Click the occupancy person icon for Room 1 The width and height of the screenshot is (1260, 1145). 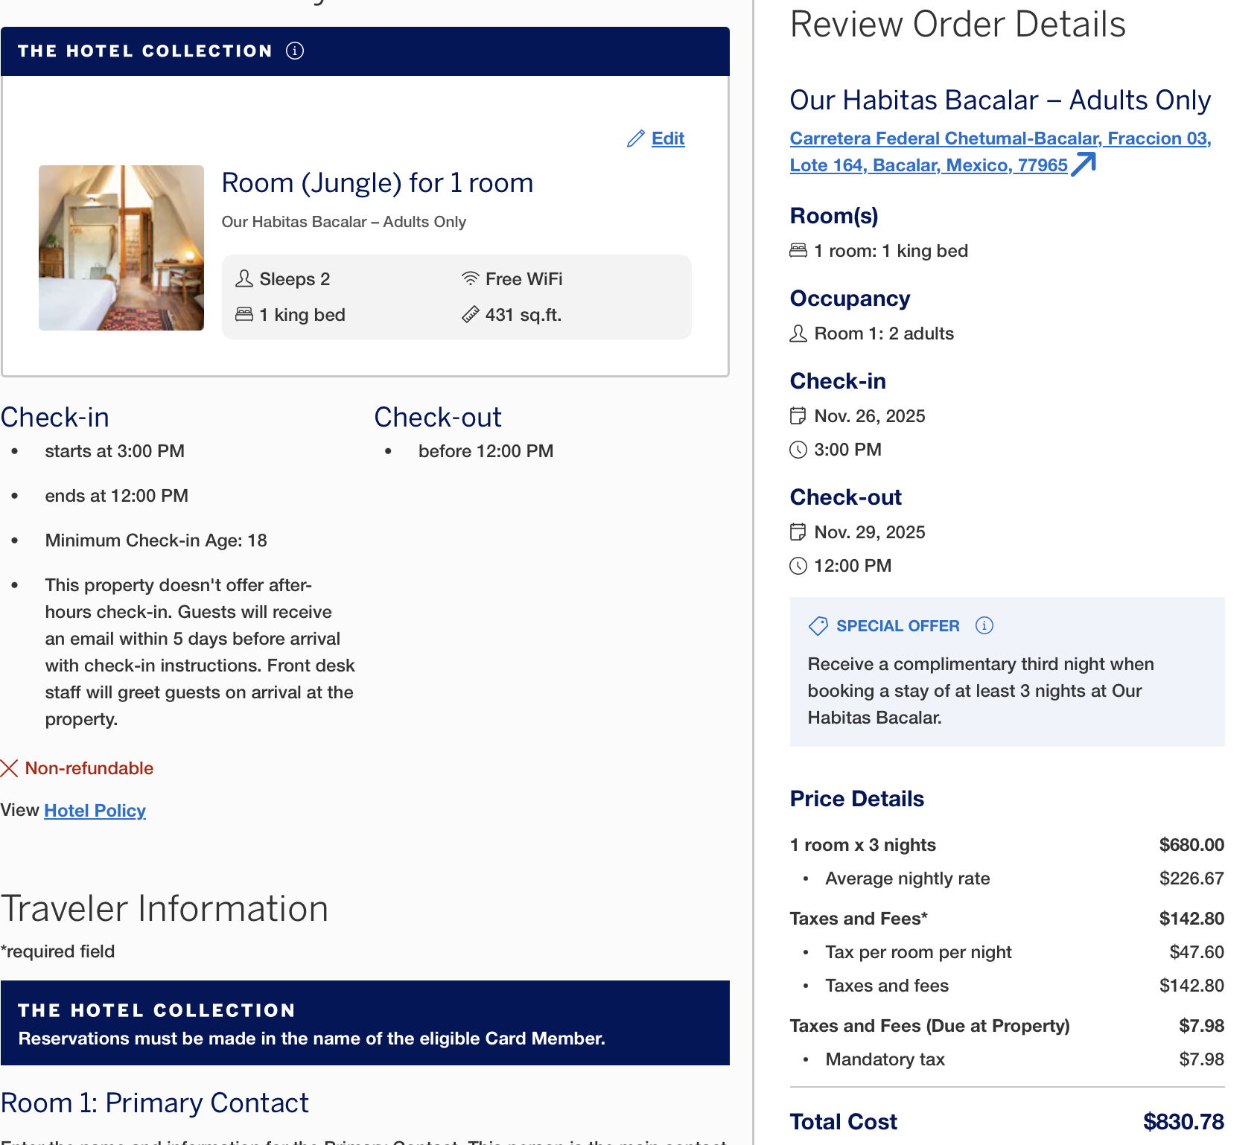coord(798,334)
